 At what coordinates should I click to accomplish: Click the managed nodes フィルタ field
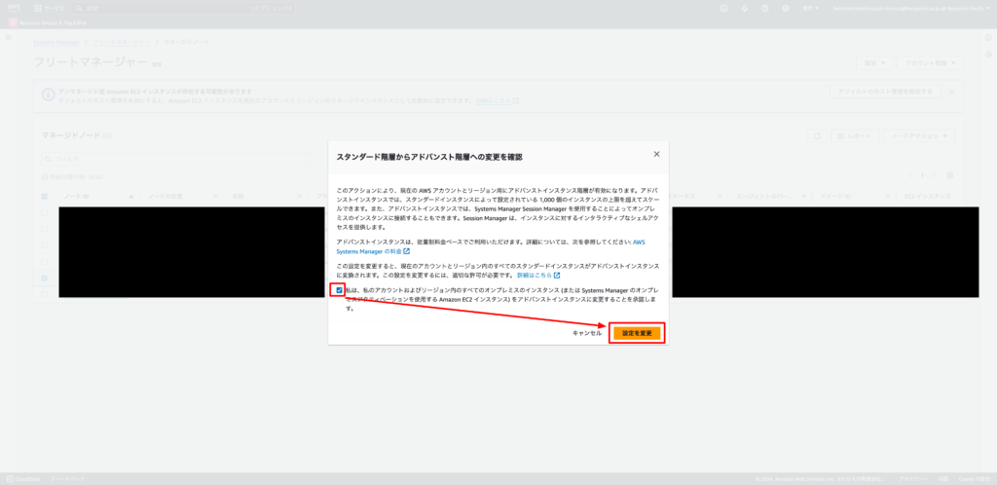click(175, 159)
